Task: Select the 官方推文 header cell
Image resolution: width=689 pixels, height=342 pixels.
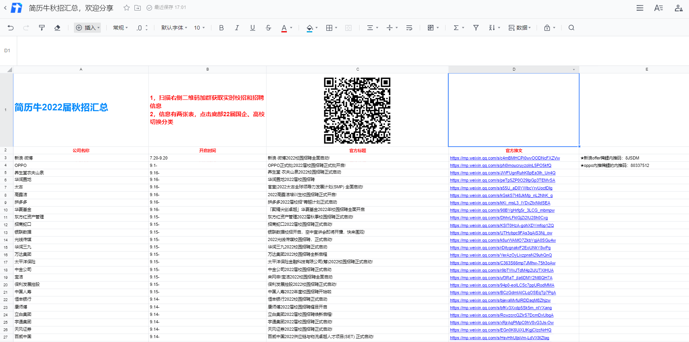Action: click(x=514, y=151)
